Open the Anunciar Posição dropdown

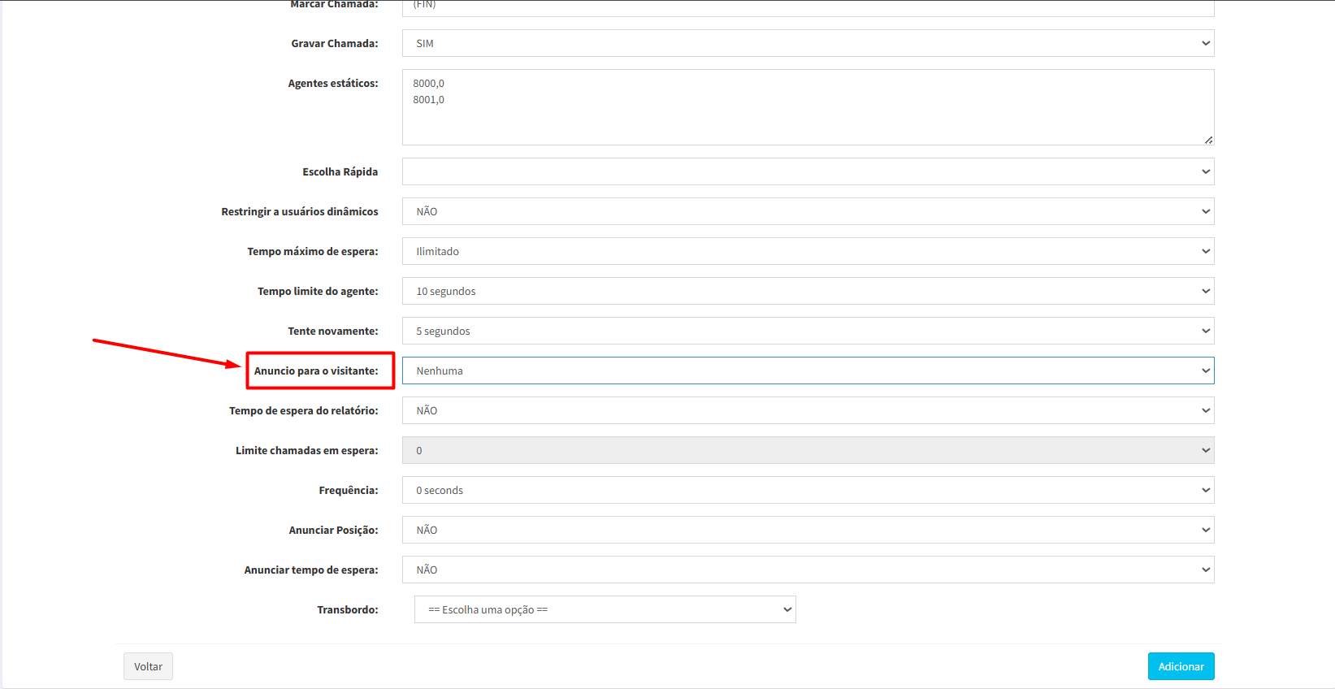coord(808,530)
